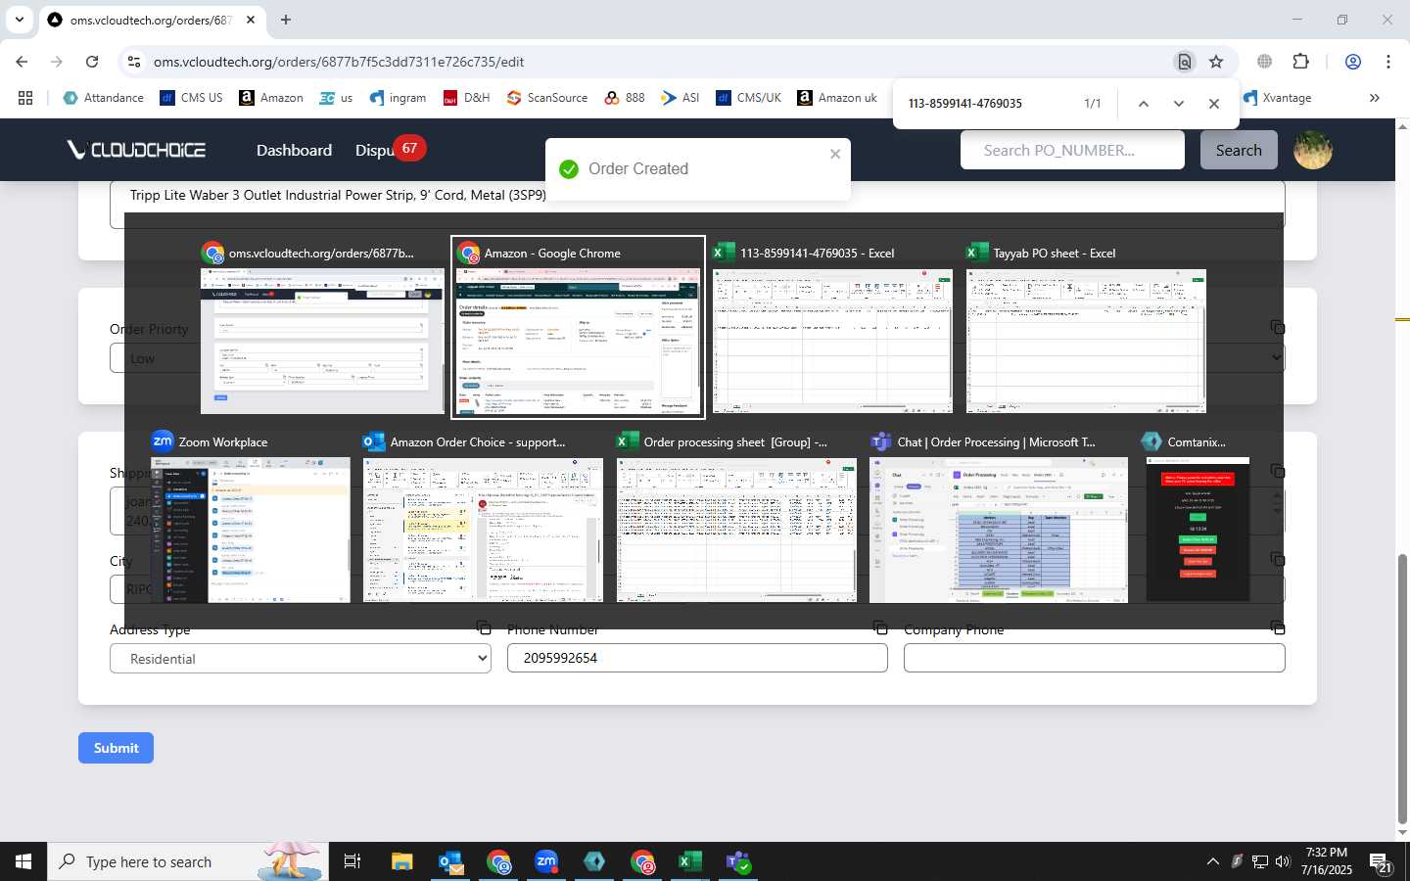Image resolution: width=1410 pixels, height=881 pixels.
Task: Open a new Chrome tab
Action: (x=286, y=20)
